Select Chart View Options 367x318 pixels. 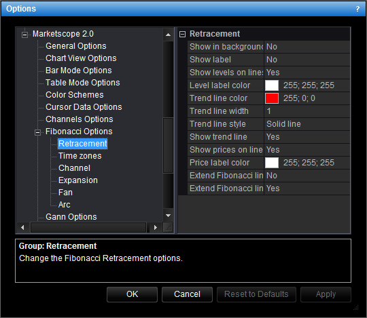point(81,58)
